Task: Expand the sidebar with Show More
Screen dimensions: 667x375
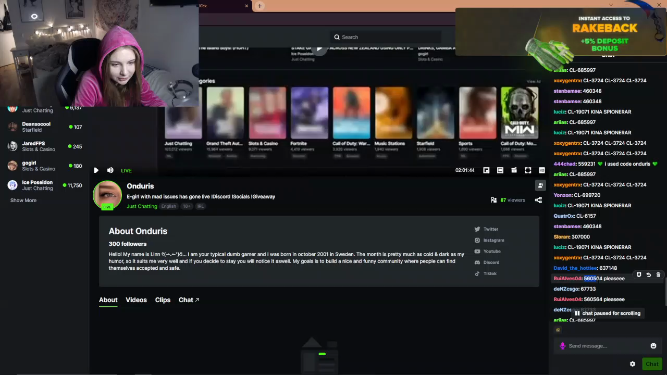Action: [23, 201]
